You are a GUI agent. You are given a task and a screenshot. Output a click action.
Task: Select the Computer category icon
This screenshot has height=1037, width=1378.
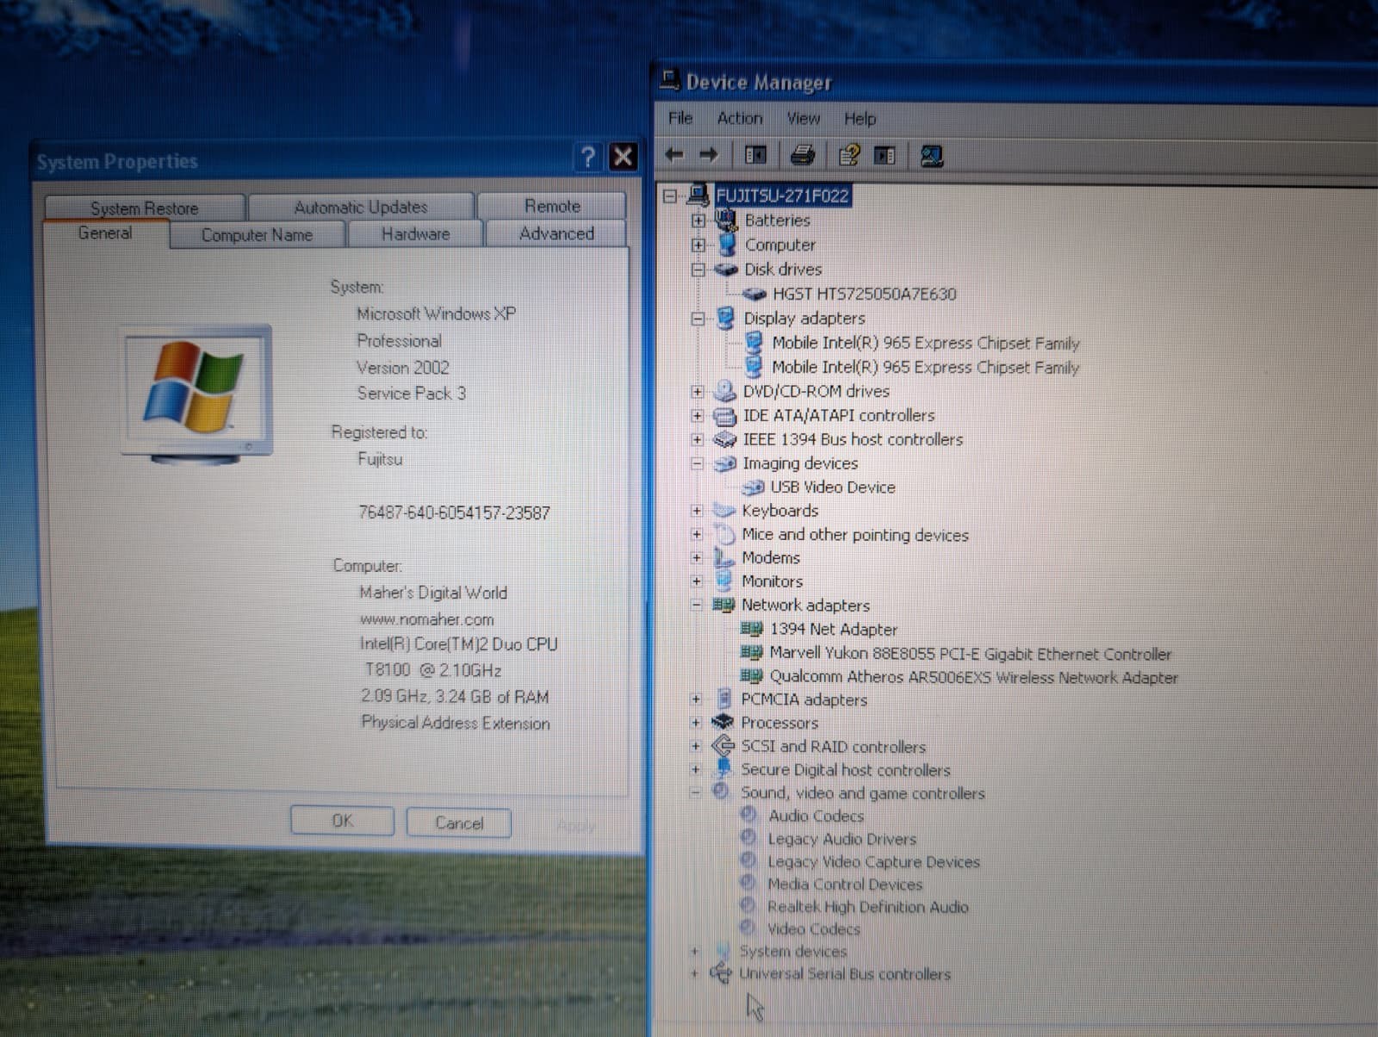(x=727, y=245)
